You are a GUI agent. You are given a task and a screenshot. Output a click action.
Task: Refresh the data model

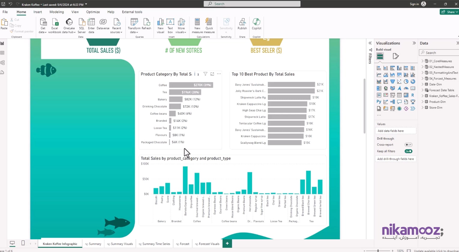(x=146, y=24)
